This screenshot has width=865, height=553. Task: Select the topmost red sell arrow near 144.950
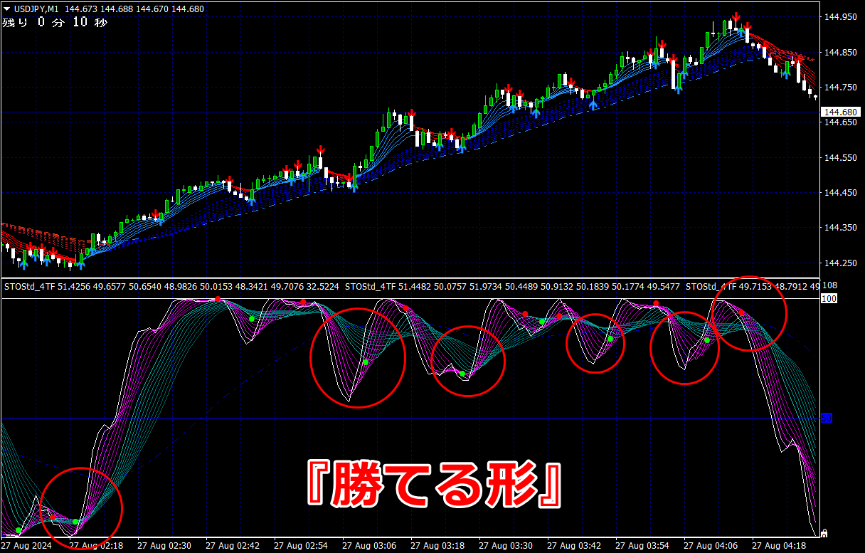click(736, 17)
